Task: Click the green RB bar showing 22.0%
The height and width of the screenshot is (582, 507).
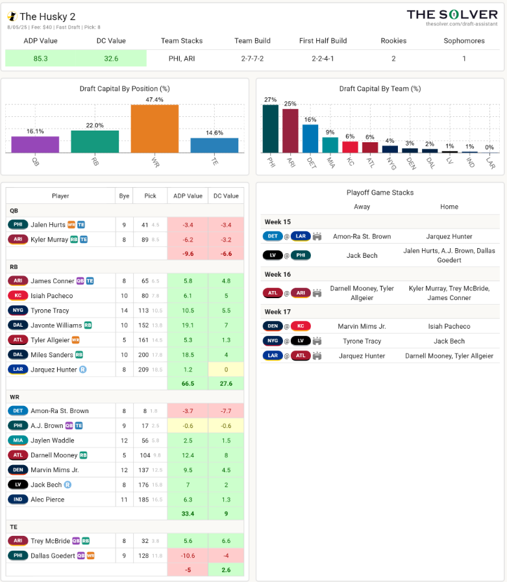Action: pos(95,142)
